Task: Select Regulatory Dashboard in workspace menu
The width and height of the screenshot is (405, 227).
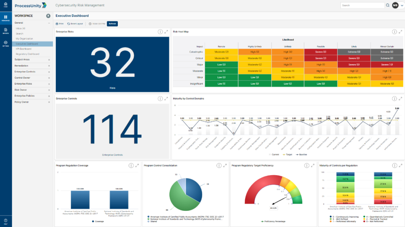Action: [x=27, y=54]
